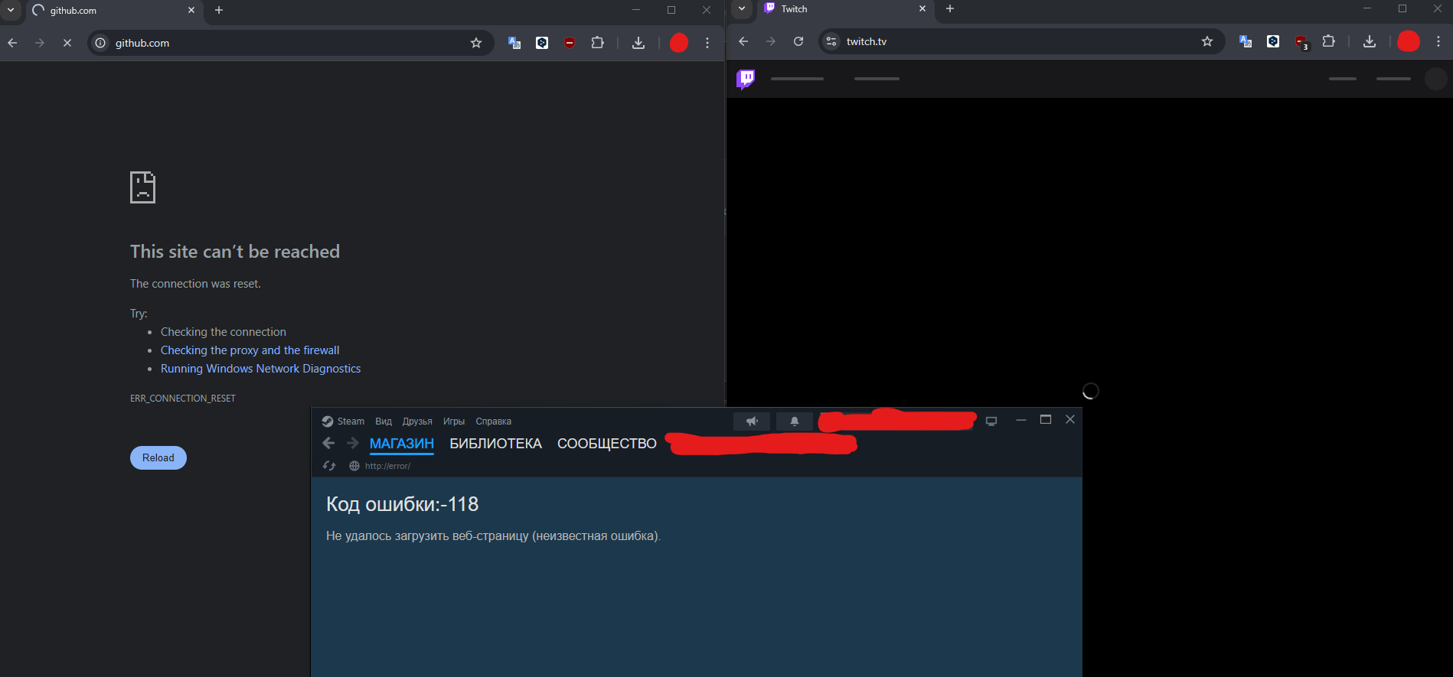Switch Steam to Big Picture mode icon
1453x677 pixels.
click(991, 421)
